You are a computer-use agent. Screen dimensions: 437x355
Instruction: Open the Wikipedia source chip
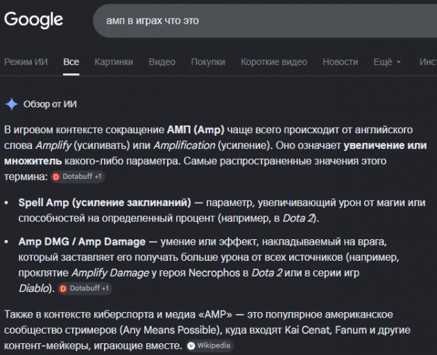click(x=209, y=346)
